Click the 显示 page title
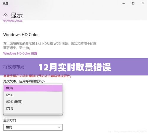Viewport: 148px width, 134px height. pos(17,15)
